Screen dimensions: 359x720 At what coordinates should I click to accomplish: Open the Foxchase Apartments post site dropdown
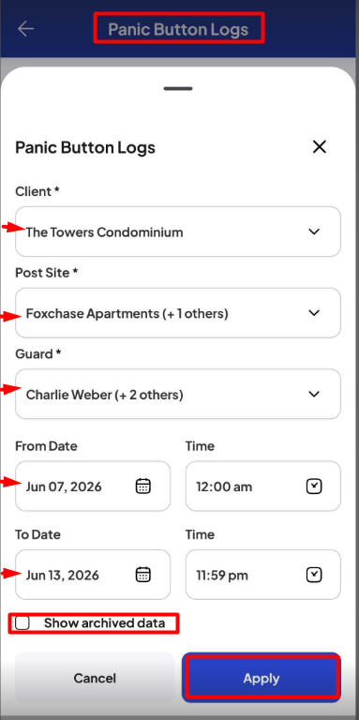point(178,313)
